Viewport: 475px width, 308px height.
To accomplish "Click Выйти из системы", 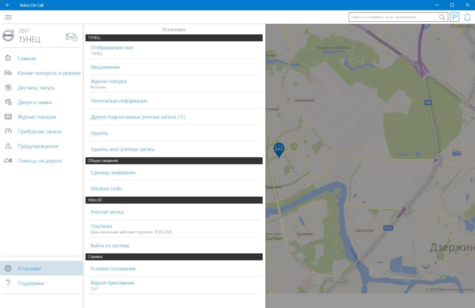I will (174, 246).
